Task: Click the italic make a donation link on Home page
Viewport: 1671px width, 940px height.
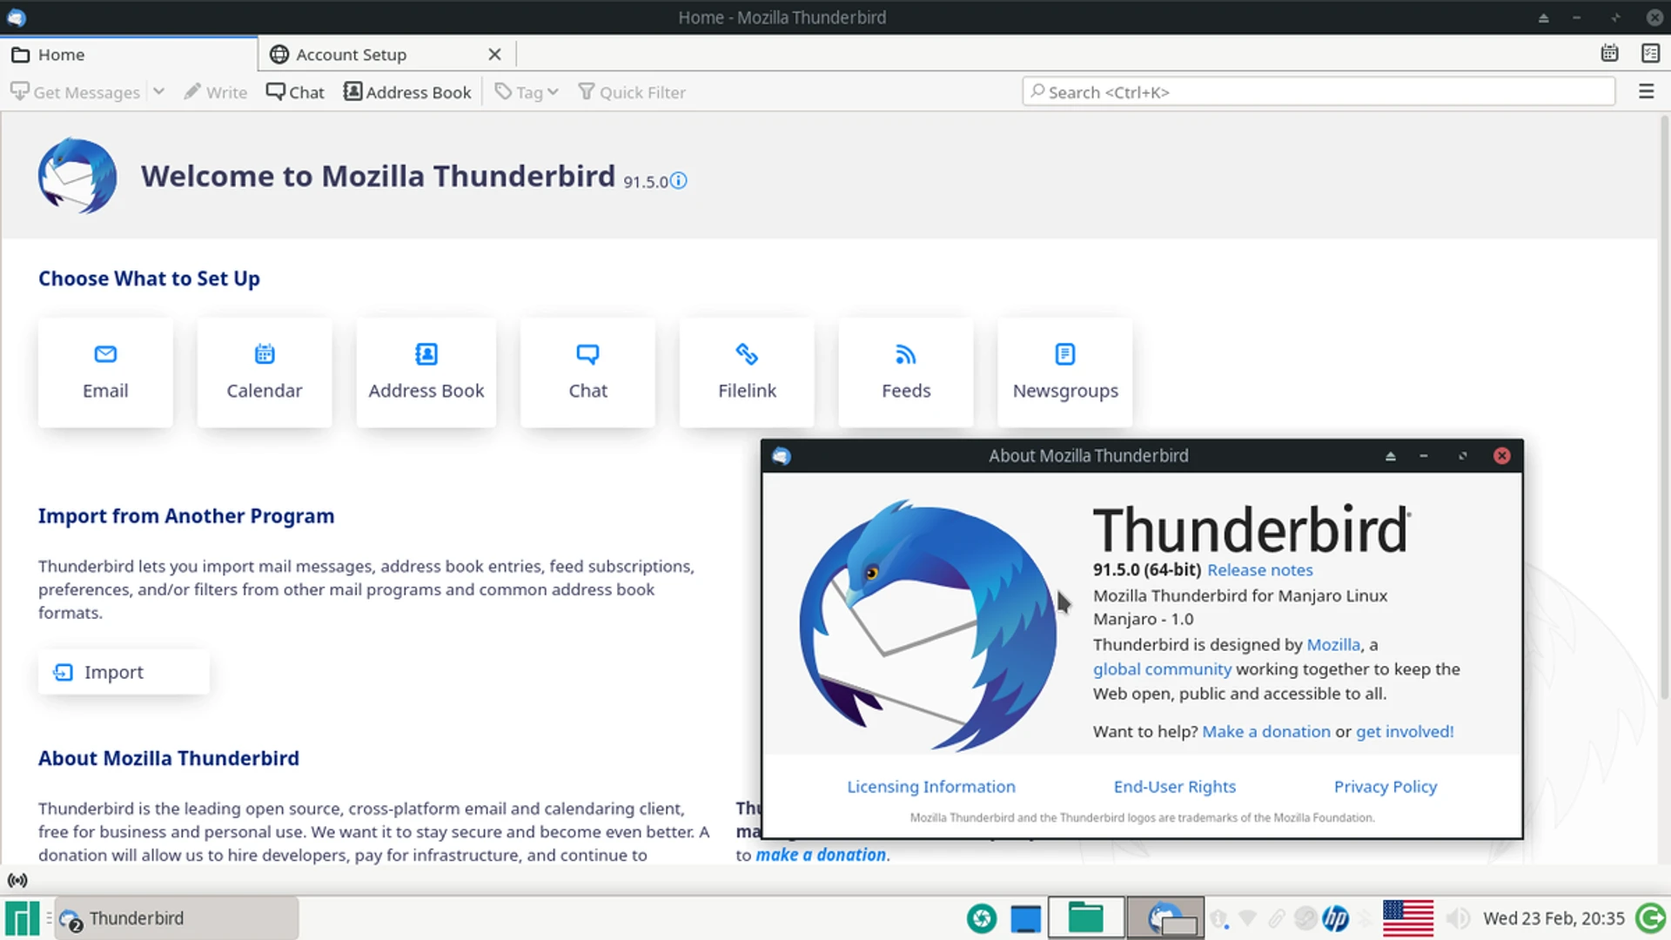Action: pos(821,855)
